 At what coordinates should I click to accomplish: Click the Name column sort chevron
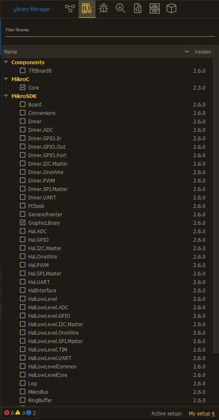[187, 52]
